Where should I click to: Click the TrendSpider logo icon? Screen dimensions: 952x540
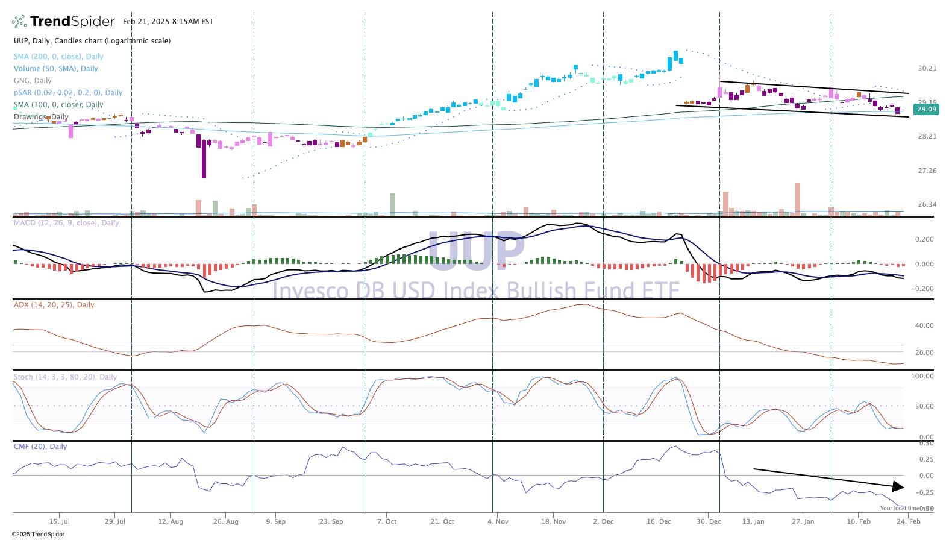click(19, 22)
